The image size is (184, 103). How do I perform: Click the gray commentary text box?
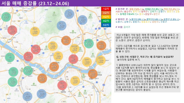point(147,63)
